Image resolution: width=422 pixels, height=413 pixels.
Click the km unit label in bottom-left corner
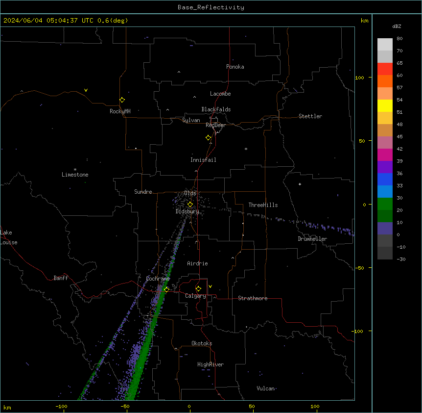point(7,408)
